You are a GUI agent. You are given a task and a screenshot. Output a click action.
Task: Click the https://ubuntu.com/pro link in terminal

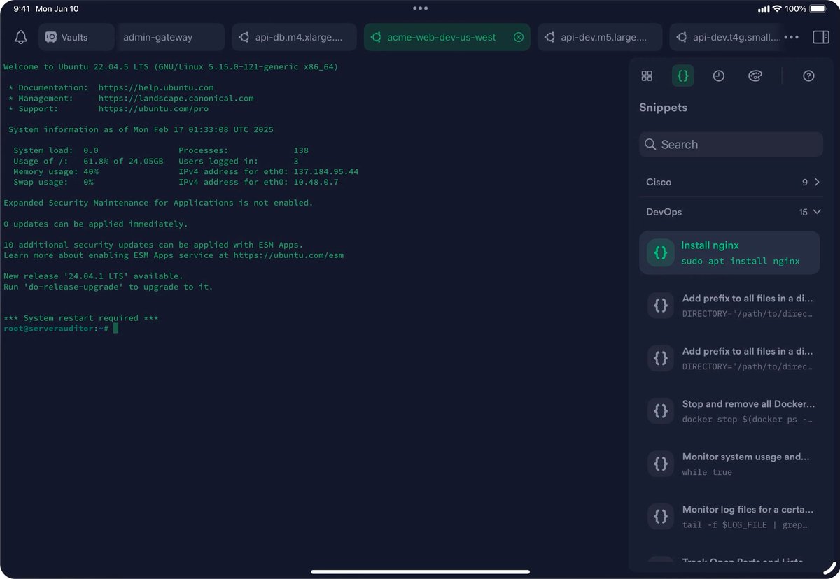click(153, 109)
